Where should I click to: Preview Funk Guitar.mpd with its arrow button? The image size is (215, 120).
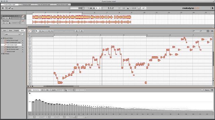23,45
